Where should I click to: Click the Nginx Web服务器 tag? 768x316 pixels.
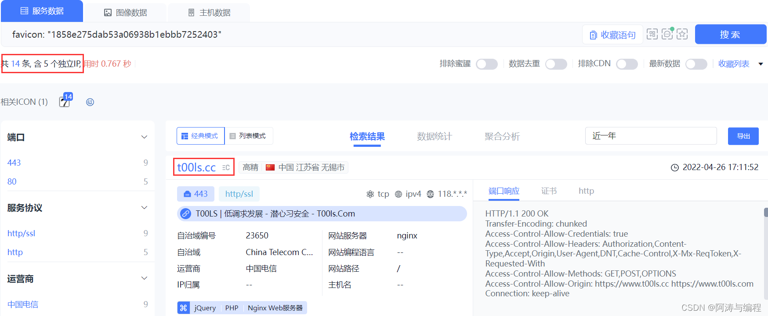275,308
